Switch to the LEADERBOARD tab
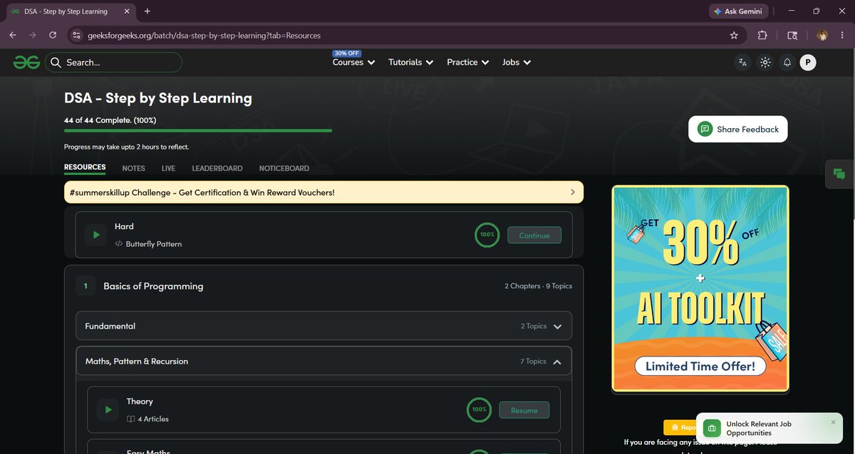The height and width of the screenshot is (454, 855). (x=217, y=169)
